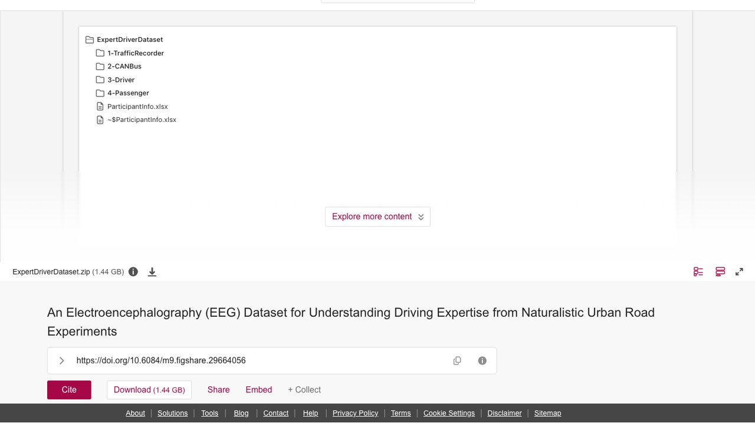Open the ExpertDriverDataset root folder icon

coord(90,40)
